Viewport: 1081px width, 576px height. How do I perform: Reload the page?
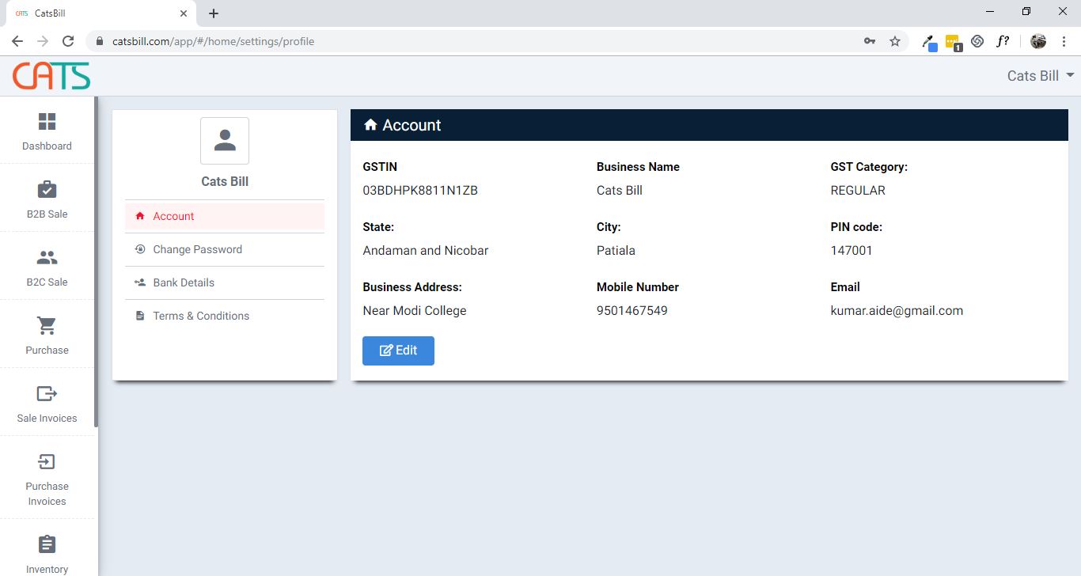point(68,41)
